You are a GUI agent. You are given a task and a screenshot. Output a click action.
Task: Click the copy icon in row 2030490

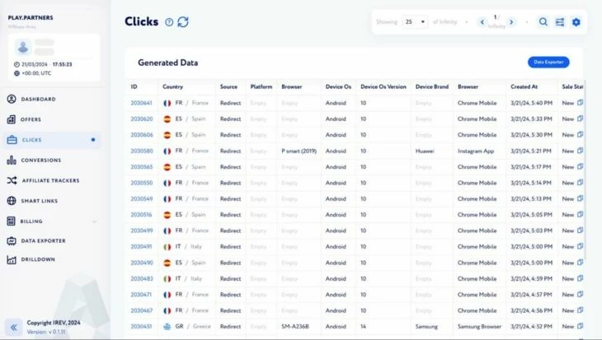coord(580,263)
